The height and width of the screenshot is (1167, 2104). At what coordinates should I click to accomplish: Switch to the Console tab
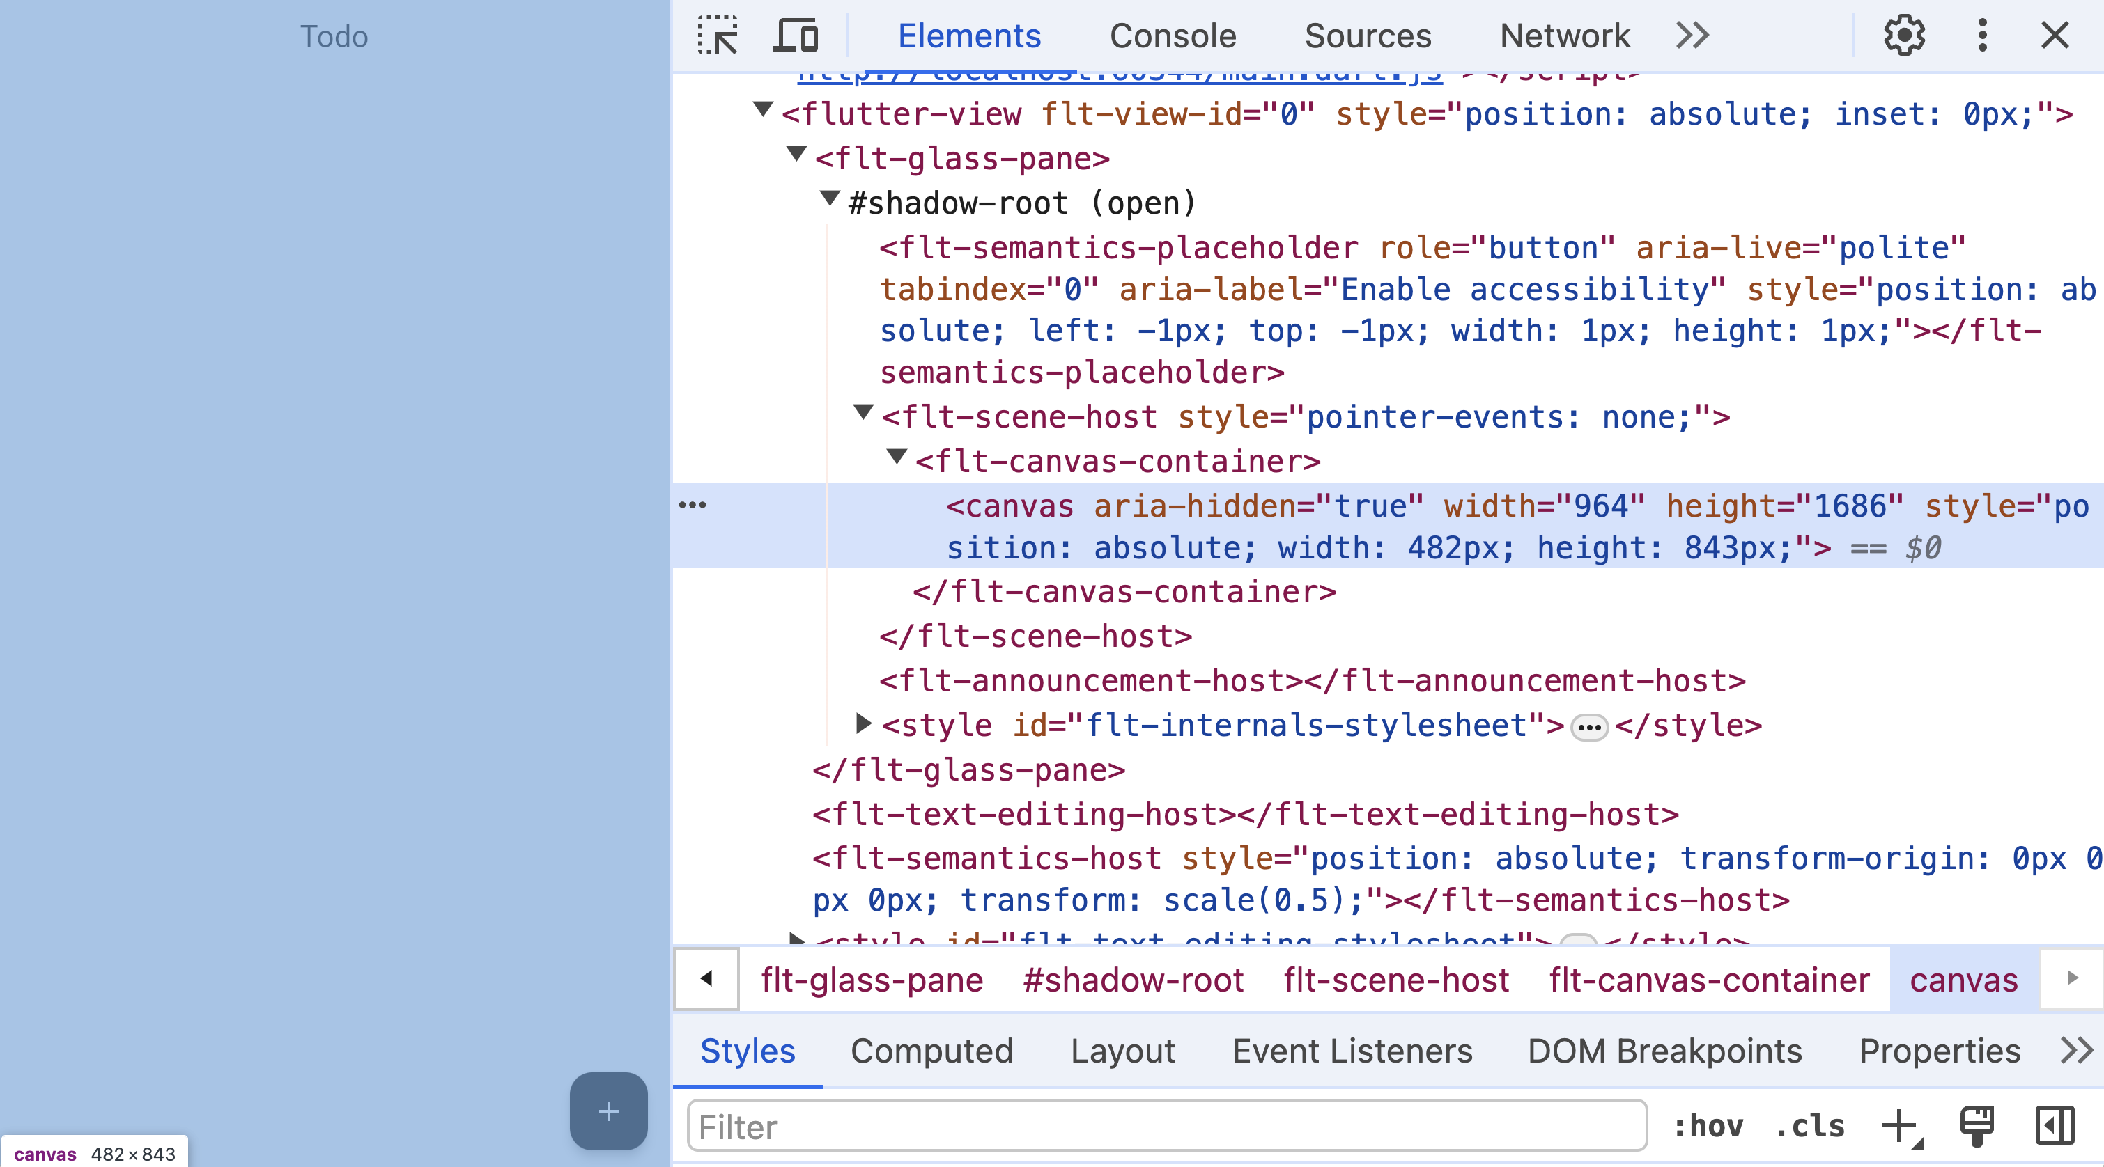[x=1173, y=35]
